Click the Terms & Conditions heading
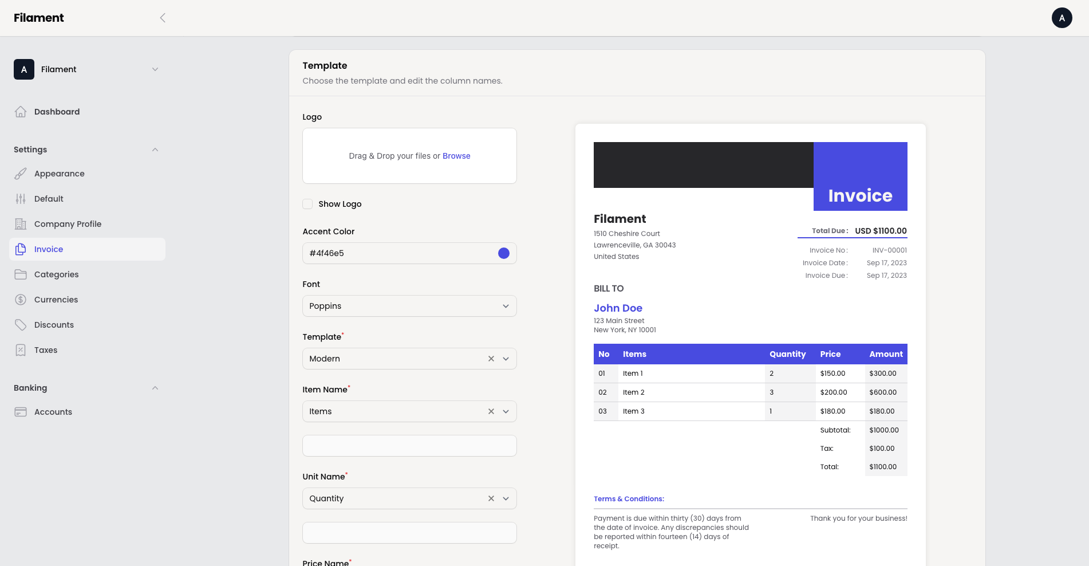 [x=629, y=499]
